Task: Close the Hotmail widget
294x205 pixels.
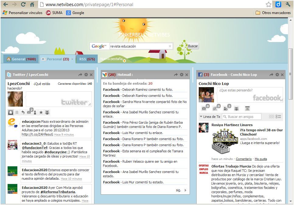Action: (x=187, y=75)
